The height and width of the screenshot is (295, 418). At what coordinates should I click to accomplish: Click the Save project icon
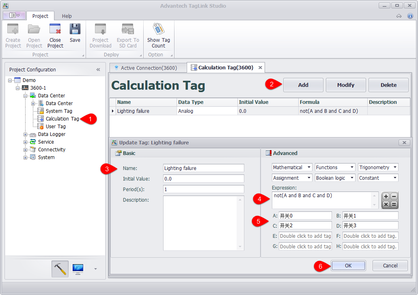coord(75,30)
